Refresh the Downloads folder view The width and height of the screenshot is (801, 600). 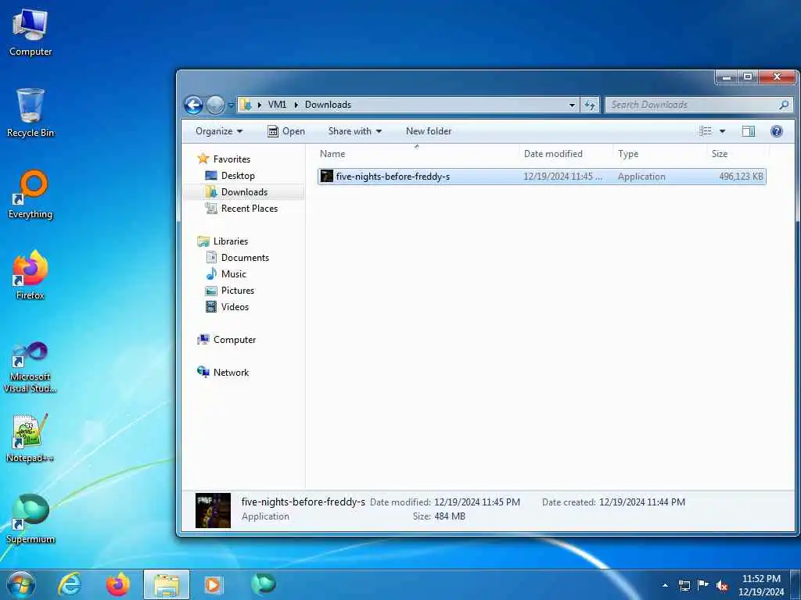click(590, 105)
